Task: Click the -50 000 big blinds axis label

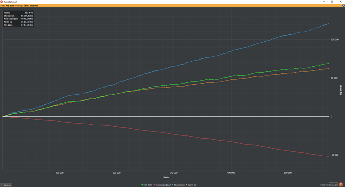Action: point(335,155)
